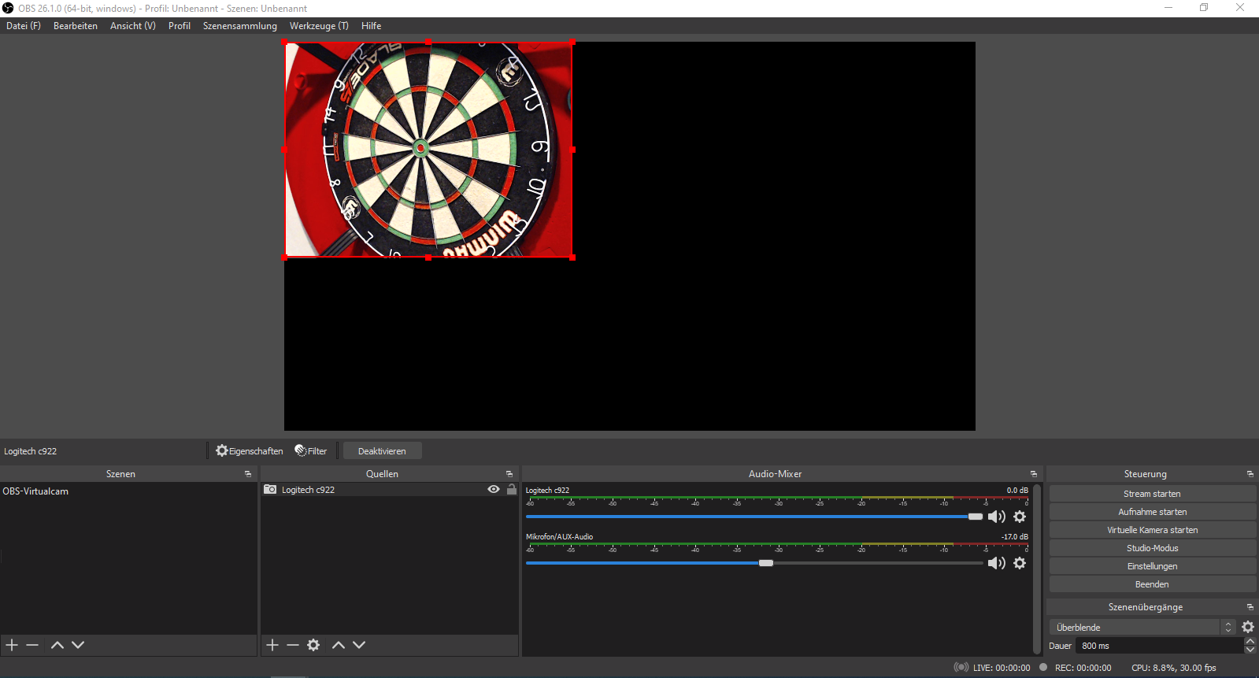
Task: Hide the Logitech c922 source via the eye icon
Action: tap(494, 489)
